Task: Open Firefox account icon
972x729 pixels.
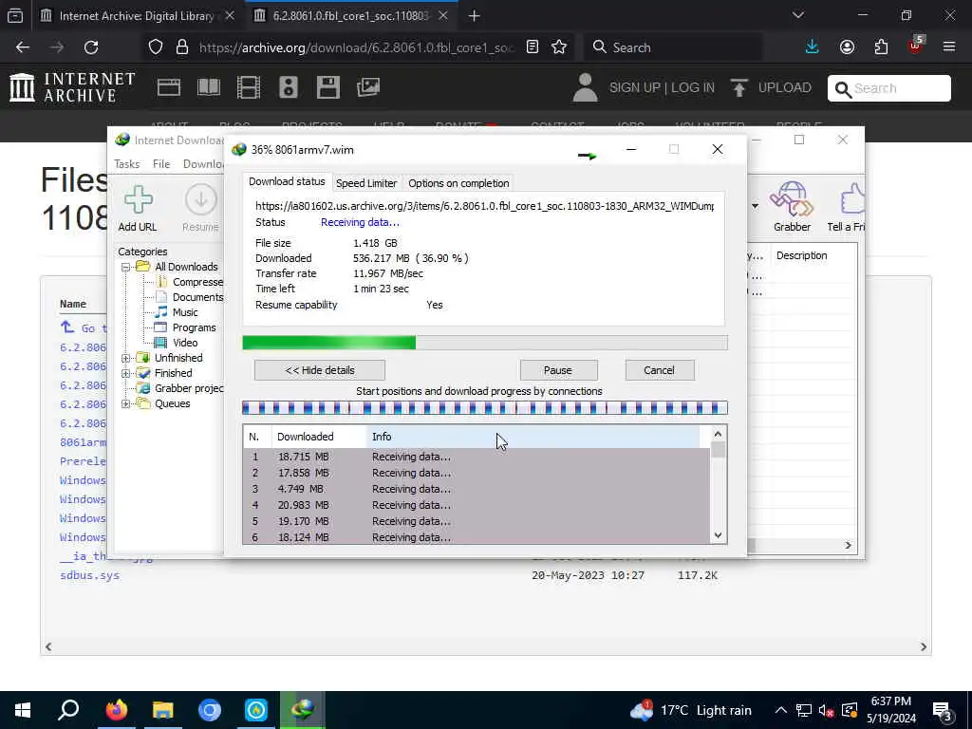Action: (x=847, y=47)
